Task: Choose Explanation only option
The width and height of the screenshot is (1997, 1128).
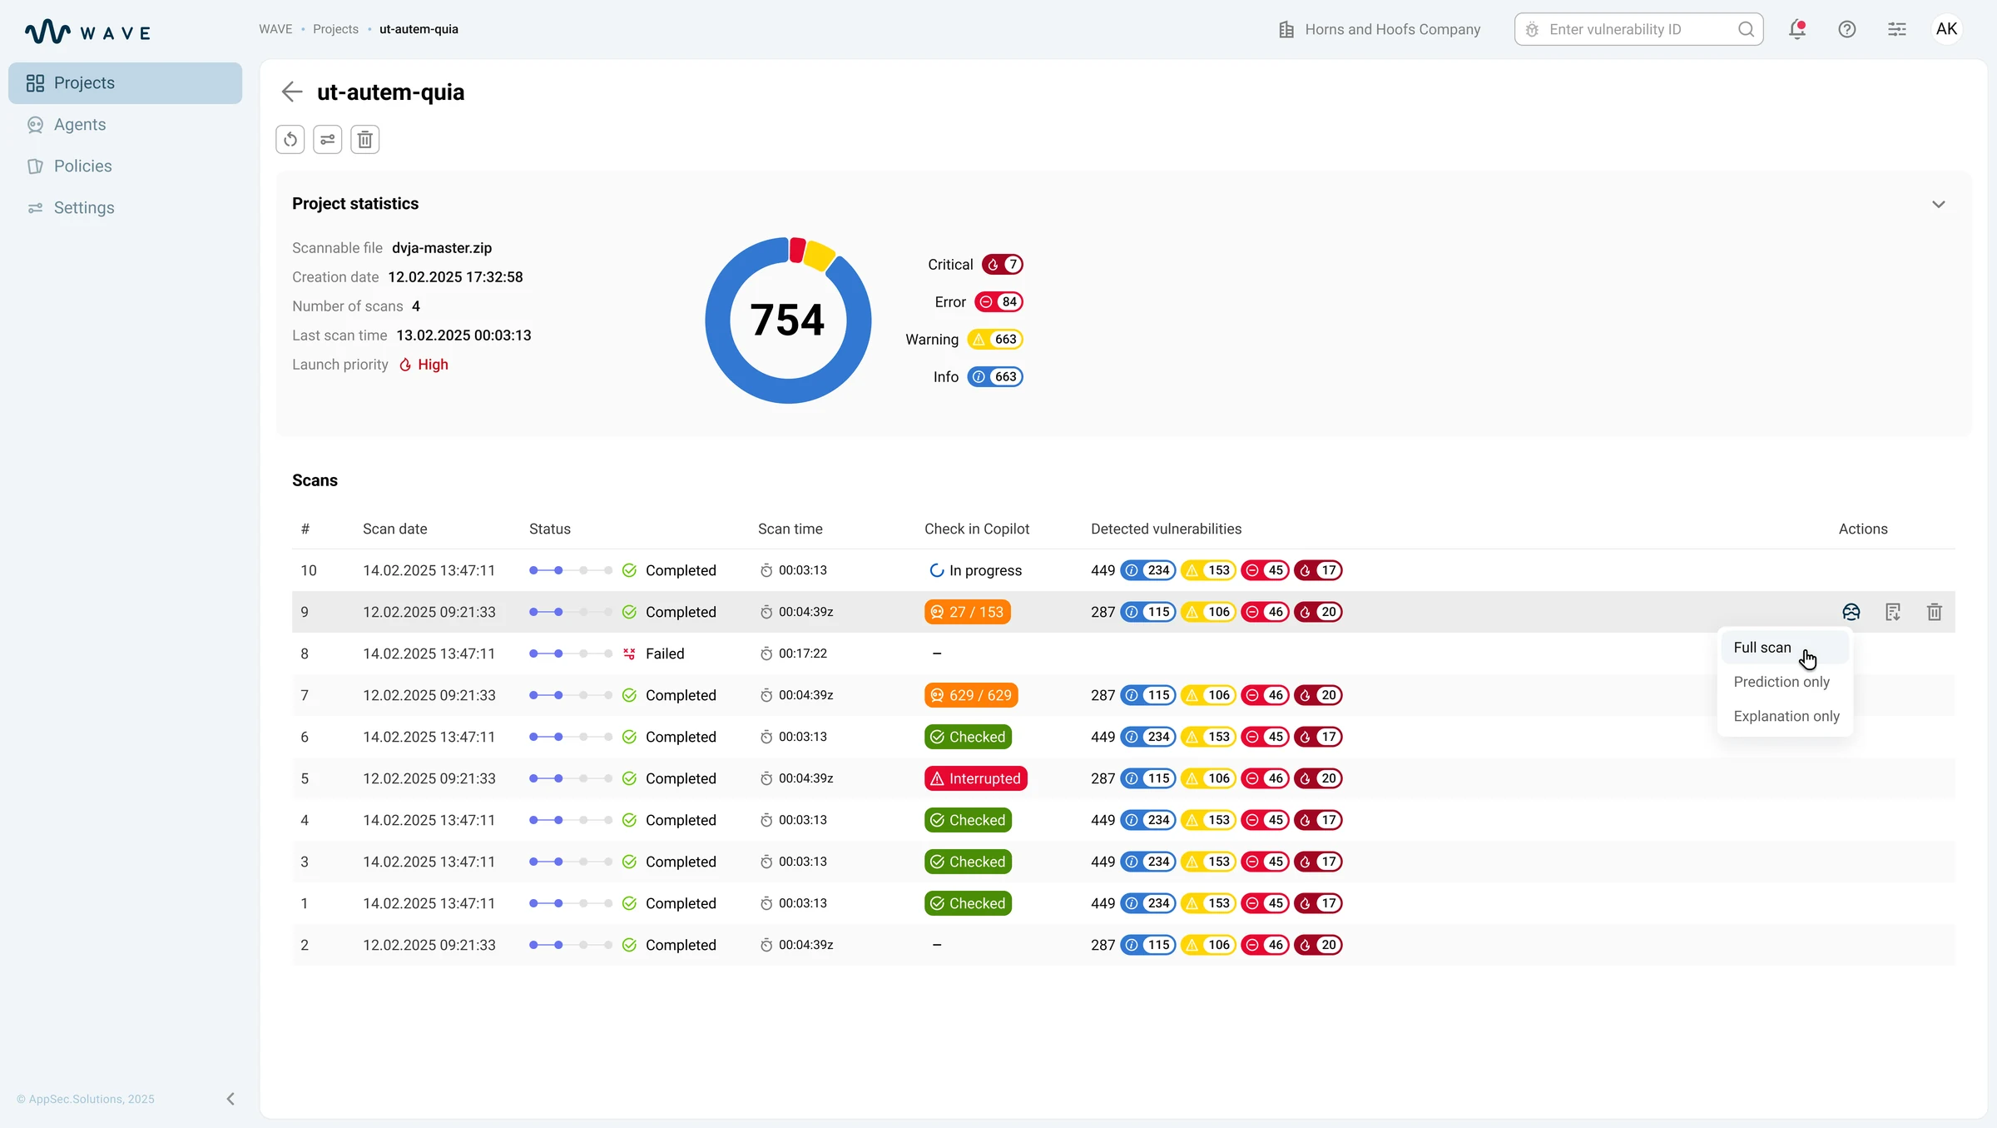Action: point(1786,716)
